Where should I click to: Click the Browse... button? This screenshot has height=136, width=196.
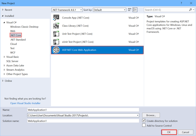click(151, 115)
